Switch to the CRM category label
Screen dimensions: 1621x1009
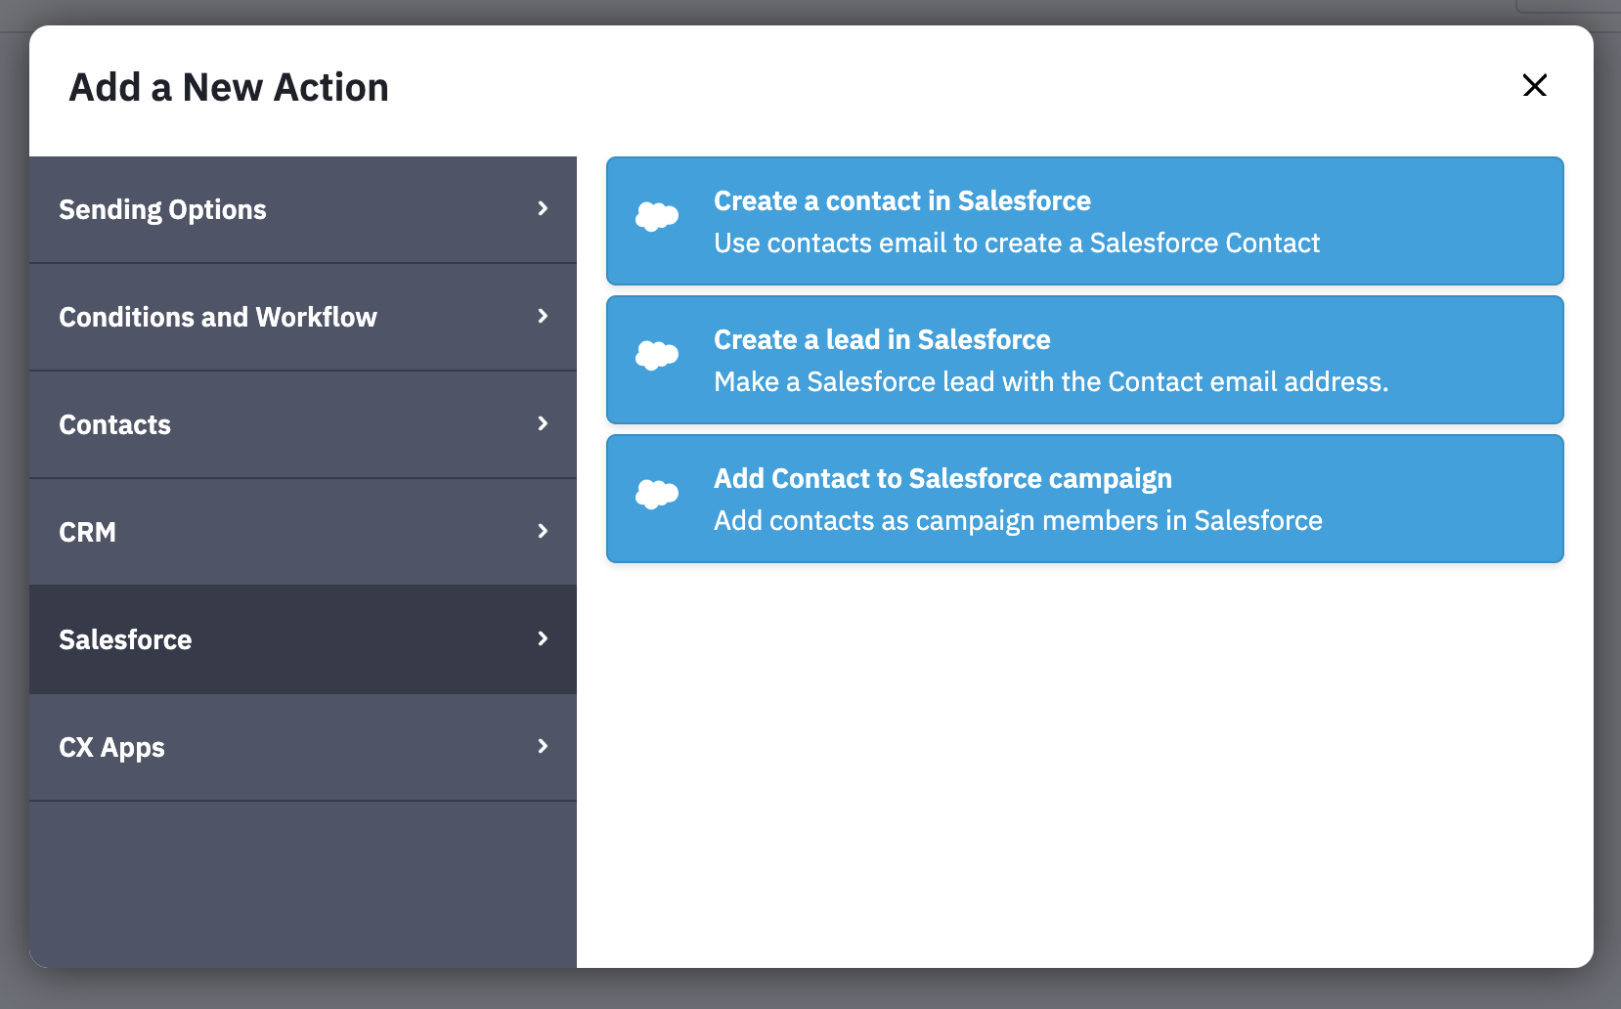tap(87, 533)
